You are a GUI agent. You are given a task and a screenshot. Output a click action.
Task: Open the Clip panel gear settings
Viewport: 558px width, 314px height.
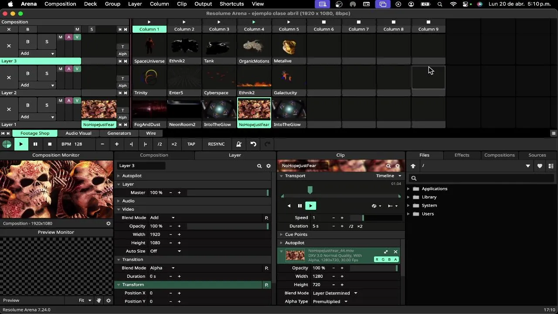397,166
